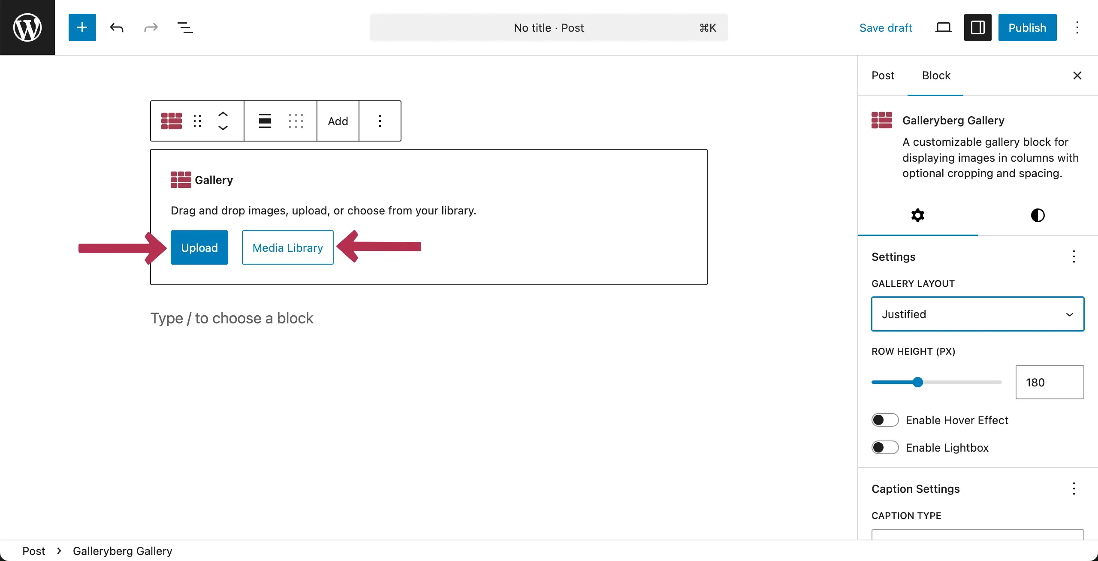The image size is (1098, 561).
Task: Click the block alignment icon in toolbar
Action: tap(265, 121)
